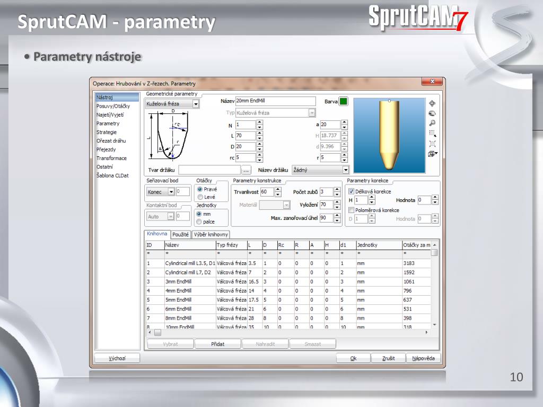Click the Tvar držáku text field
This screenshot has height=407, width=543.
pos(209,170)
